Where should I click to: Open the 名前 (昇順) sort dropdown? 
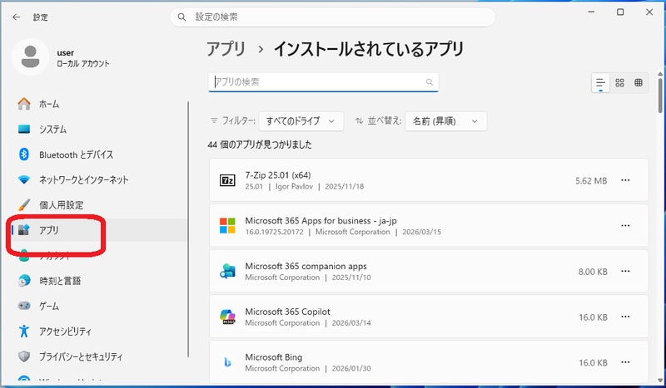click(x=445, y=121)
